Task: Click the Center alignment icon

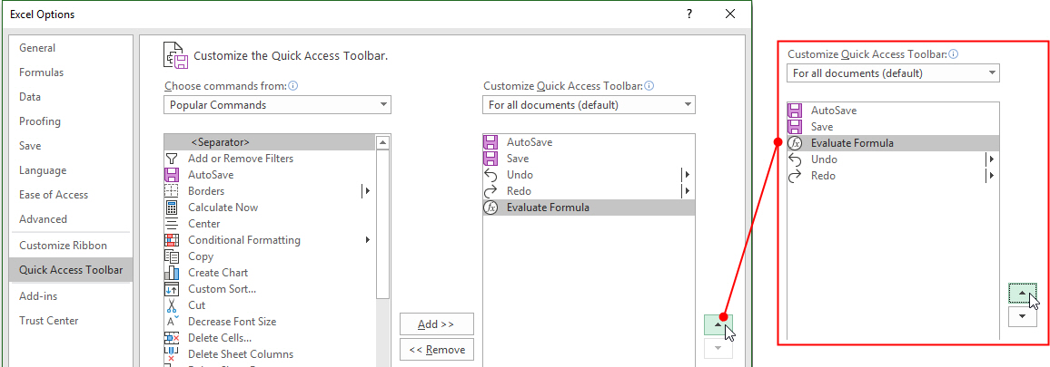Action: tap(172, 224)
